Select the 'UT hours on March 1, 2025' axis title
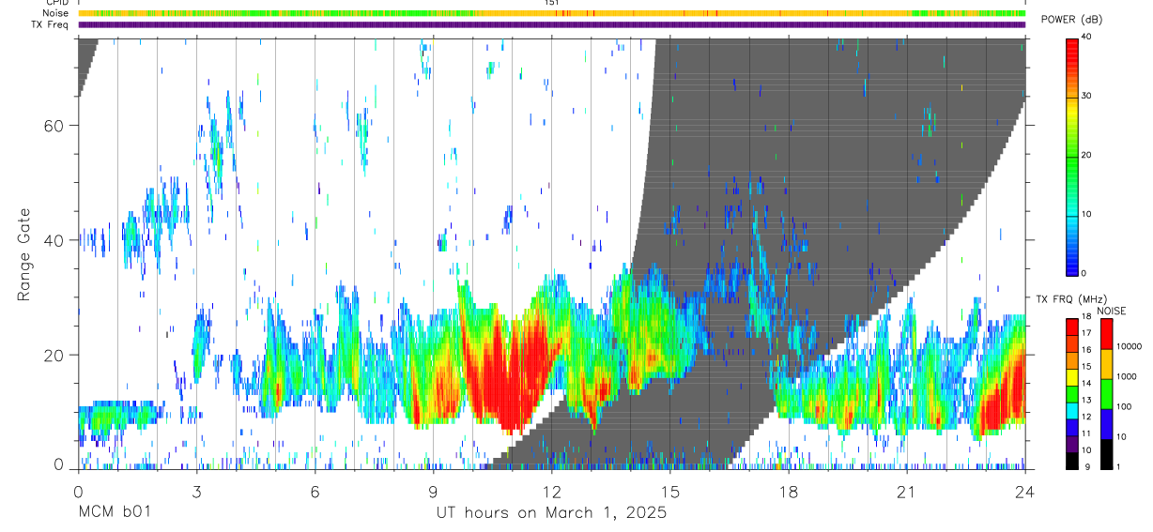 pos(551,513)
